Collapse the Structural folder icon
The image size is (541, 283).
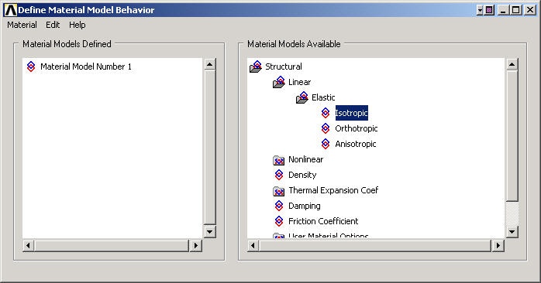pyautogui.click(x=256, y=66)
